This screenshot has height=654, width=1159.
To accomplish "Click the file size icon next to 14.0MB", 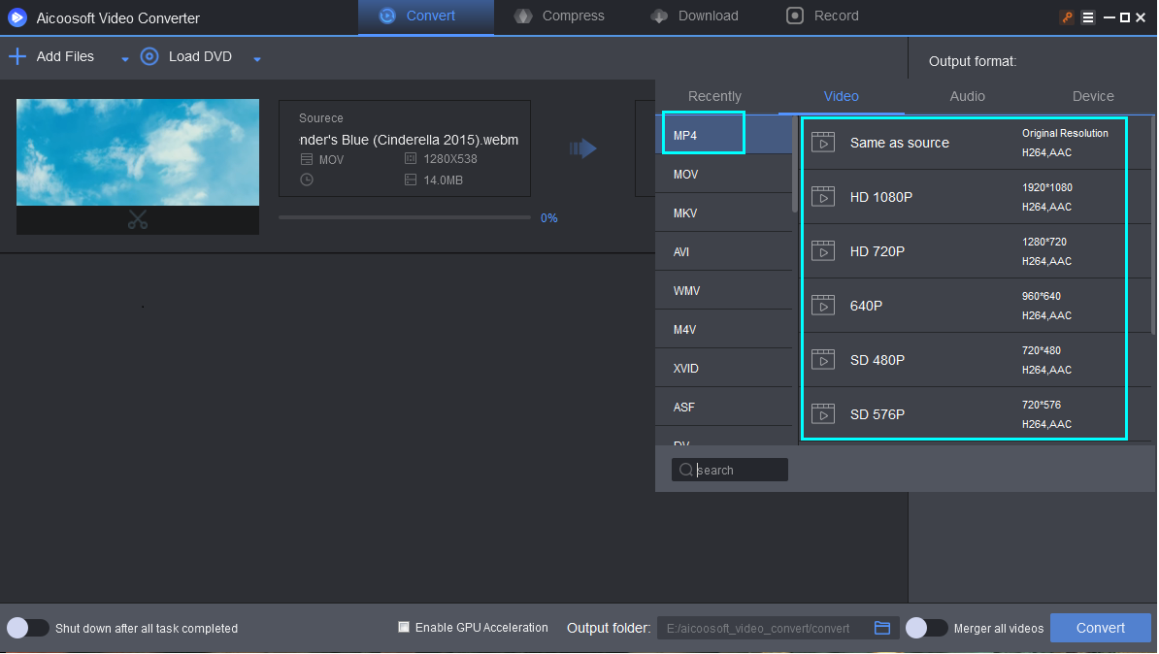I will (411, 180).
